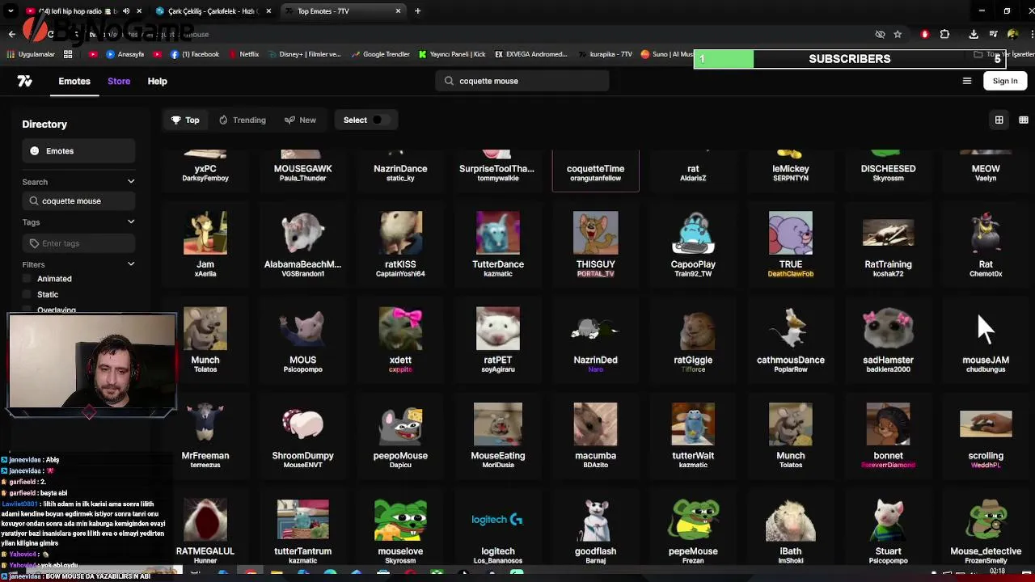The image size is (1035, 582).
Task: Open the MrFreeman emote
Action: [x=205, y=435]
